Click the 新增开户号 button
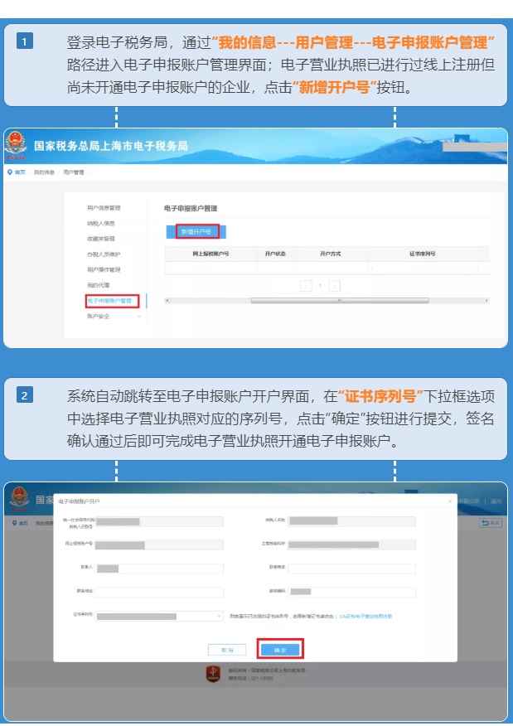Viewport: 513px width, 726px height. (196, 232)
